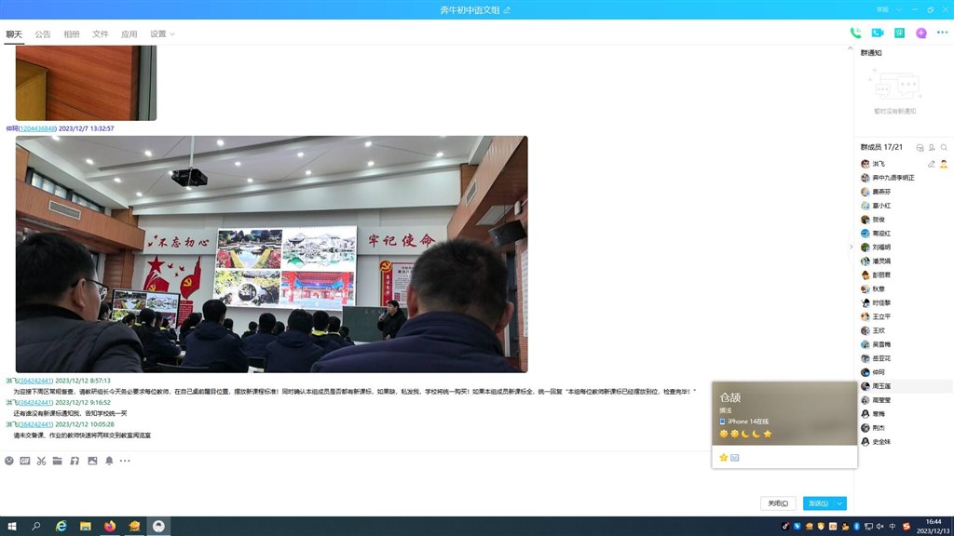Viewport: 954px width, 536px height.
Task: Open the 相册 tab
Action: 72,34
